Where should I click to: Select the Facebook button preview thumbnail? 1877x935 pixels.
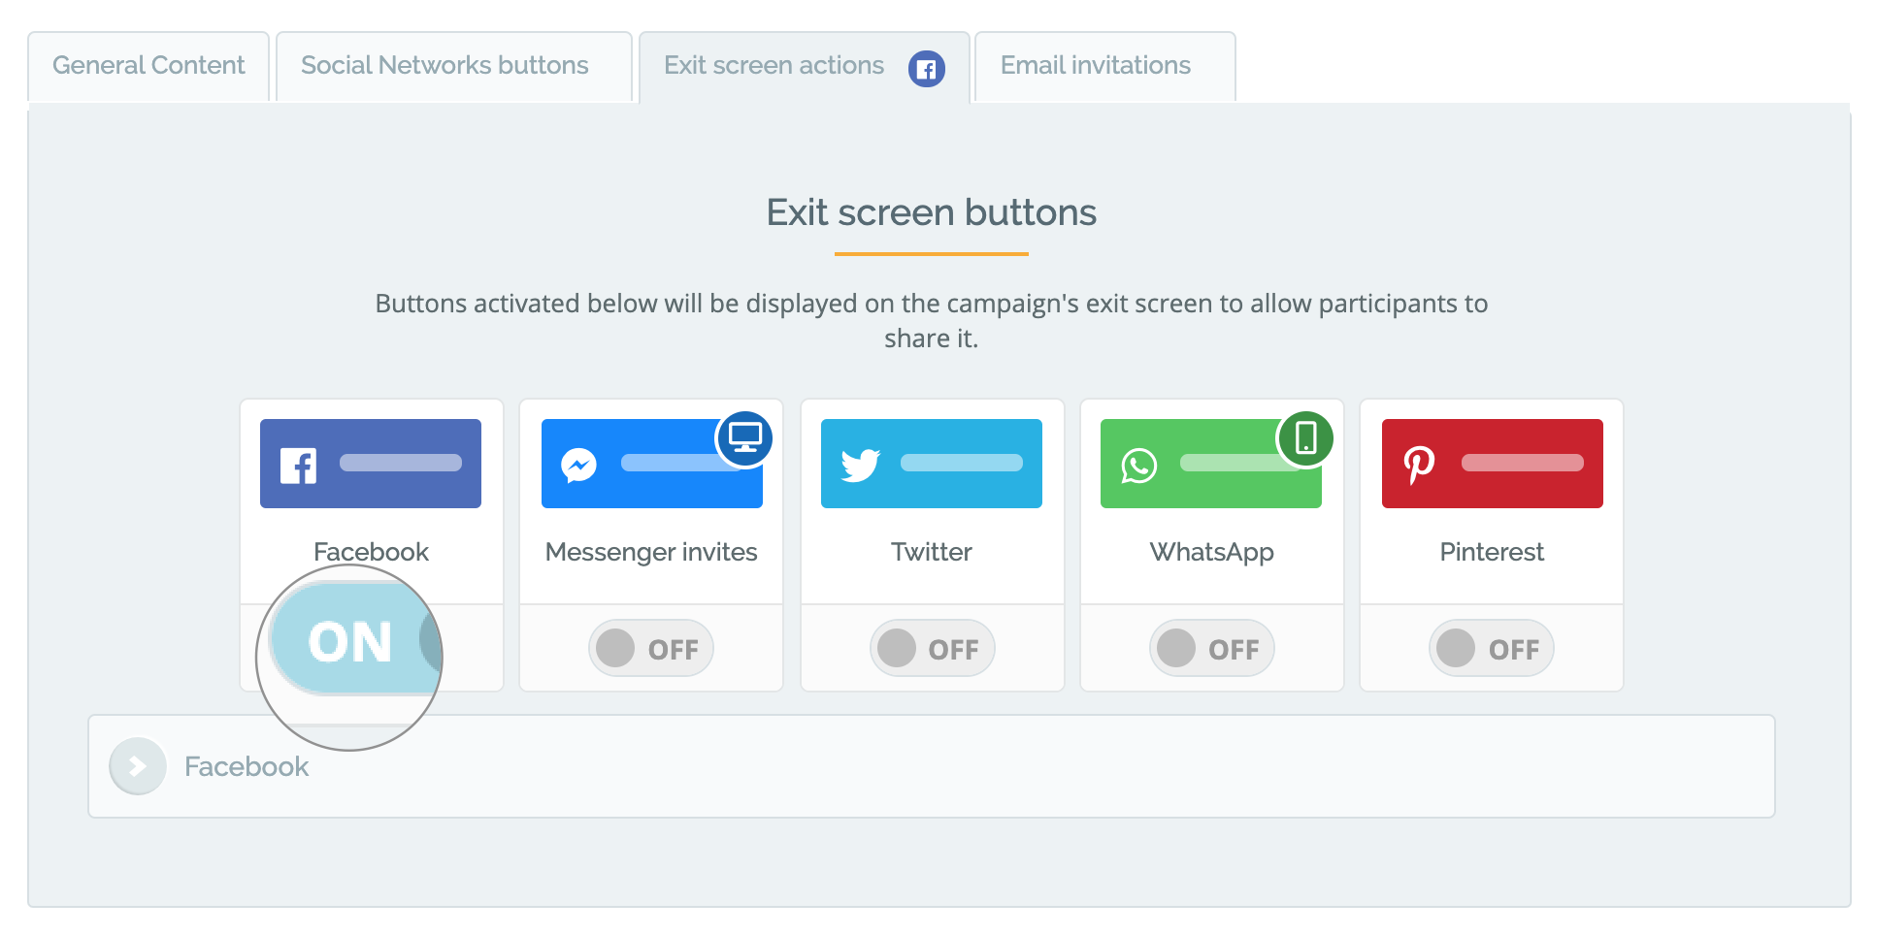pyautogui.click(x=371, y=464)
